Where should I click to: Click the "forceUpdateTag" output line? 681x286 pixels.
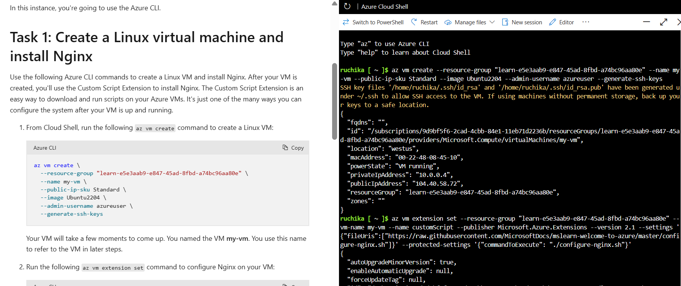386,280
